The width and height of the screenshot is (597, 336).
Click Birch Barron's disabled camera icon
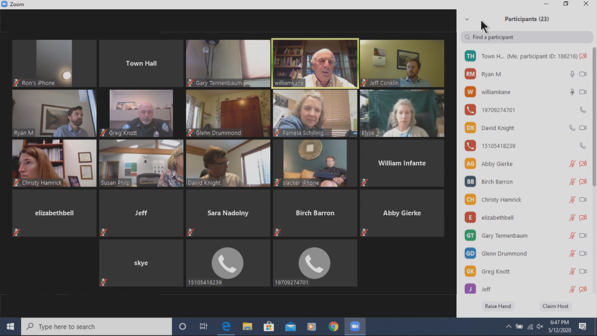click(x=583, y=182)
